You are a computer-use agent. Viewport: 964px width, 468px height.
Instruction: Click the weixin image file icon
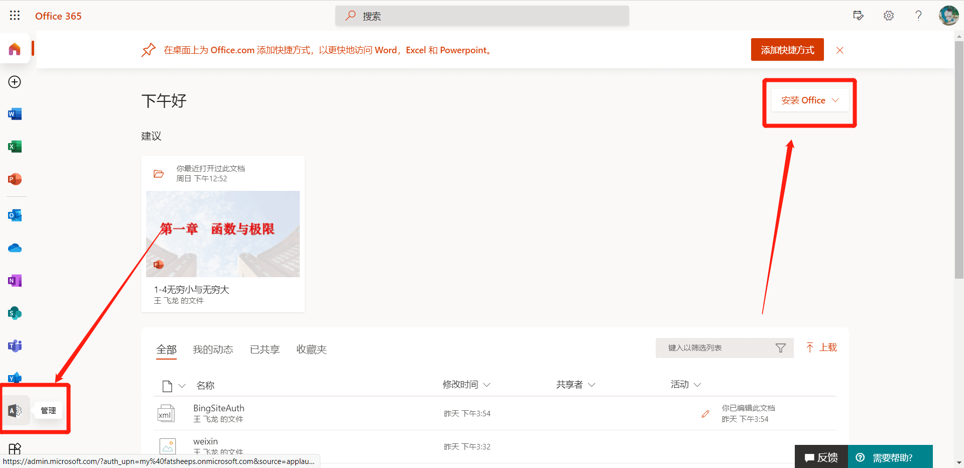click(168, 446)
